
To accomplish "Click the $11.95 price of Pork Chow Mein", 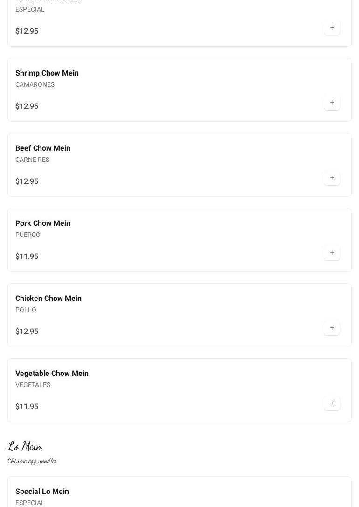I will tap(27, 257).
